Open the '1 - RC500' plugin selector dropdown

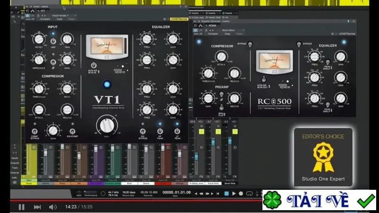(x=211, y=26)
